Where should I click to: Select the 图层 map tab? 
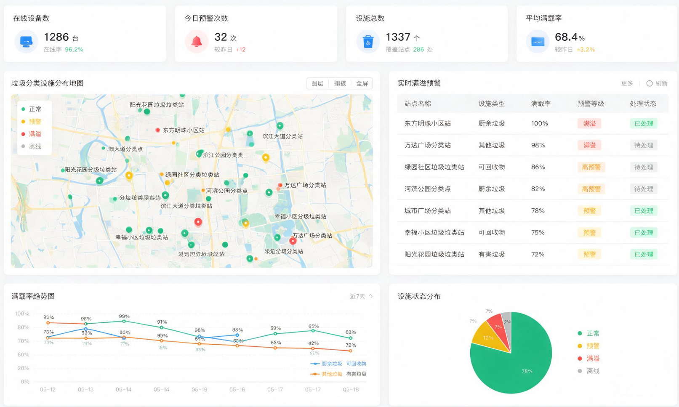pyautogui.click(x=317, y=83)
